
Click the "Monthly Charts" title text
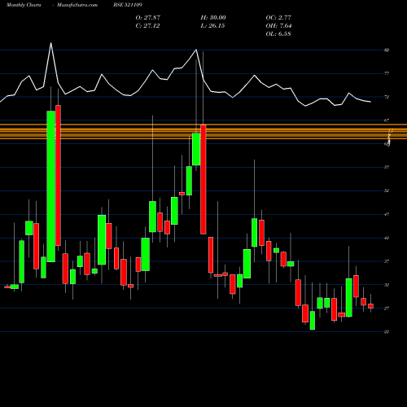24,5
